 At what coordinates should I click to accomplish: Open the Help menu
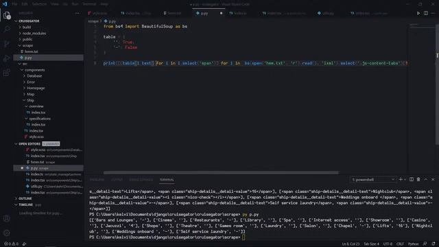coord(104,4)
